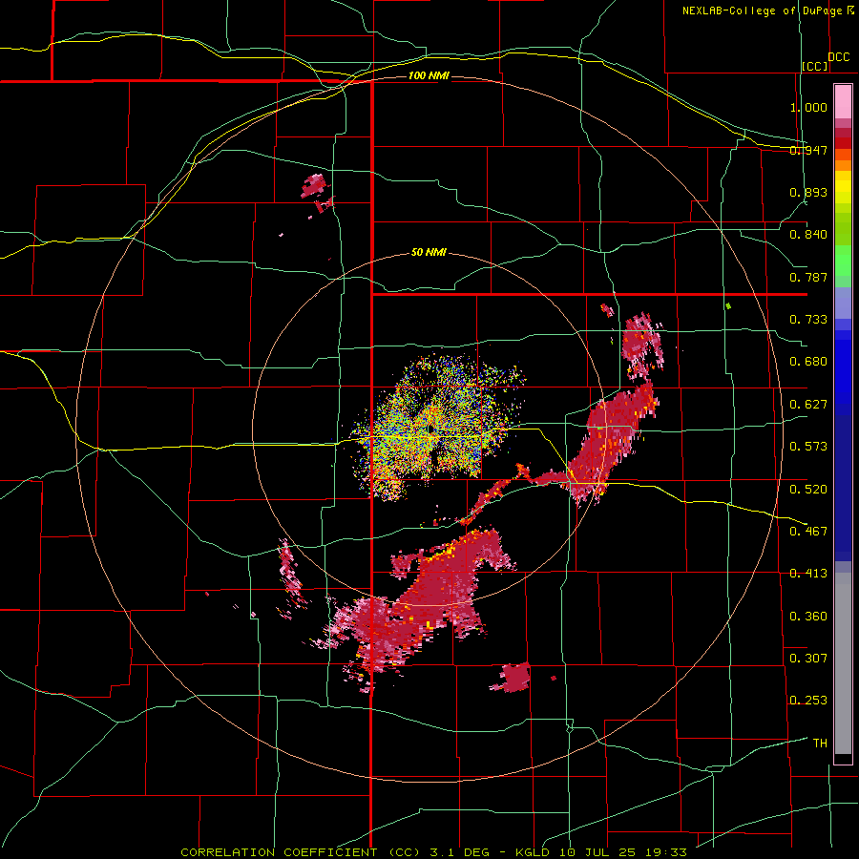The height and width of the screenshot is (859, 859).
Task: Select the 0.413 scale value
Action: (808, 574)
